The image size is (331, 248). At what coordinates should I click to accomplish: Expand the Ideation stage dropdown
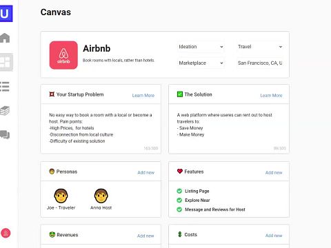[x=201, y=47]
